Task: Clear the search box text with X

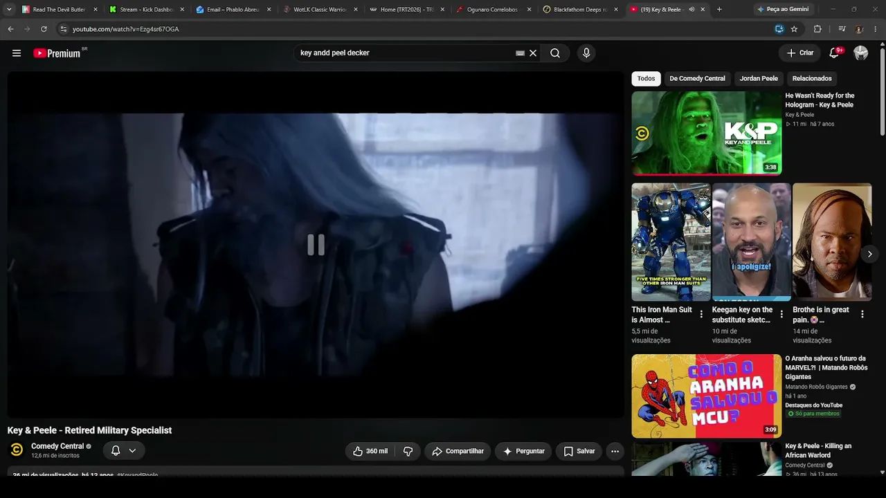Action: [533, 53]
